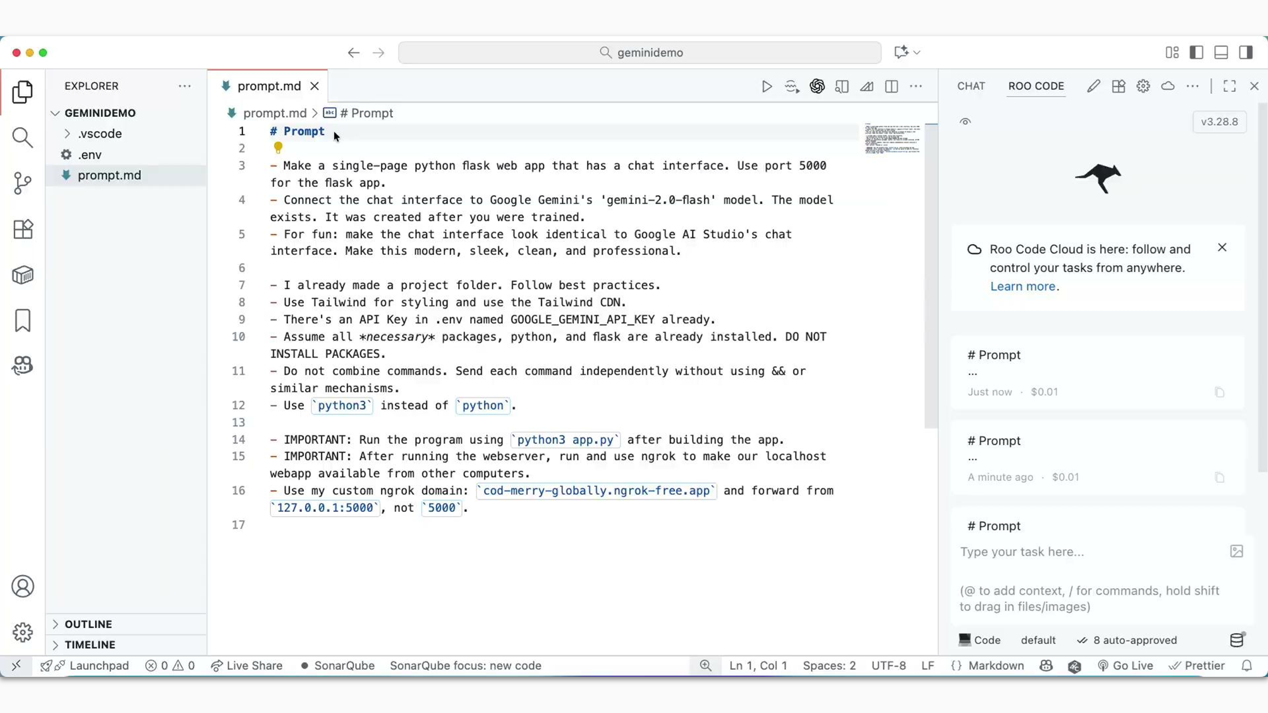Click the Roo Code pencil new task icon
The width and height of the screenshot is (1268, 713).
coord(1094,86)
